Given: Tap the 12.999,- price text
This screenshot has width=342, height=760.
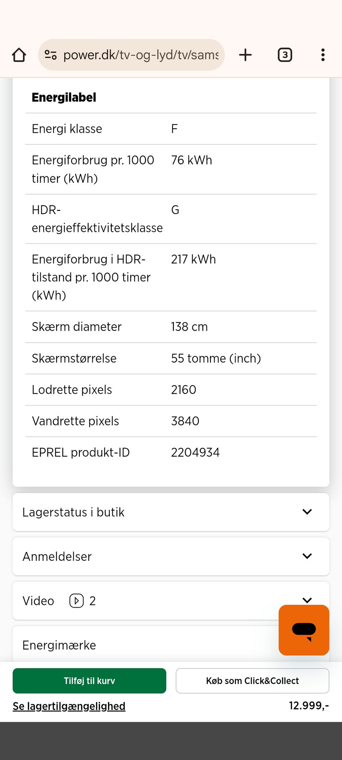Looking at the screenshot, I should (x=309, y=705).
